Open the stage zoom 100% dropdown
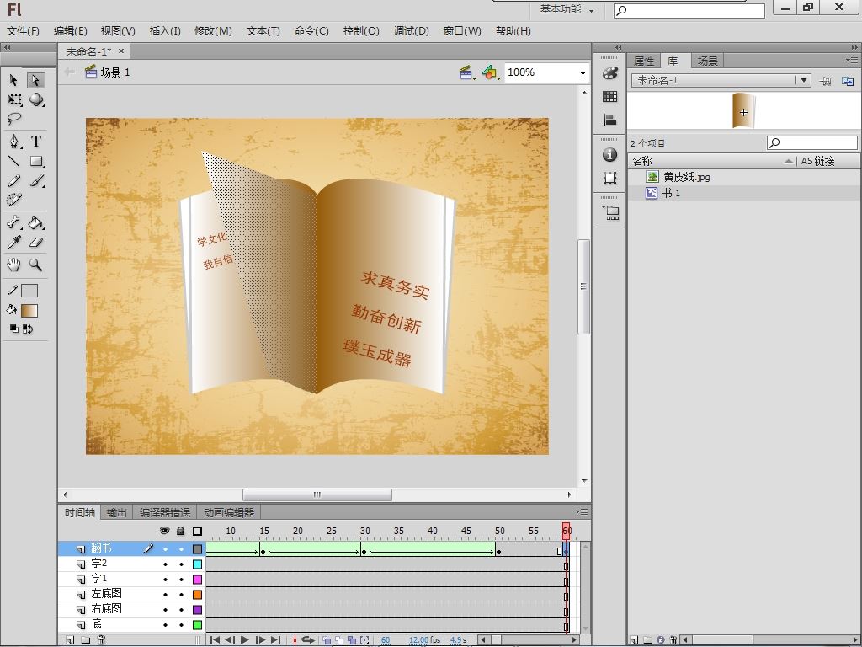Image resolution: width=862 pixels, height=647 pixels. click(x=582, y=73)
